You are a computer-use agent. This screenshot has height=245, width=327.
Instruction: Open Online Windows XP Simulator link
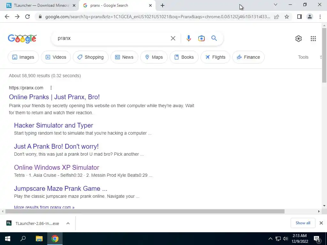coord(57,167)
